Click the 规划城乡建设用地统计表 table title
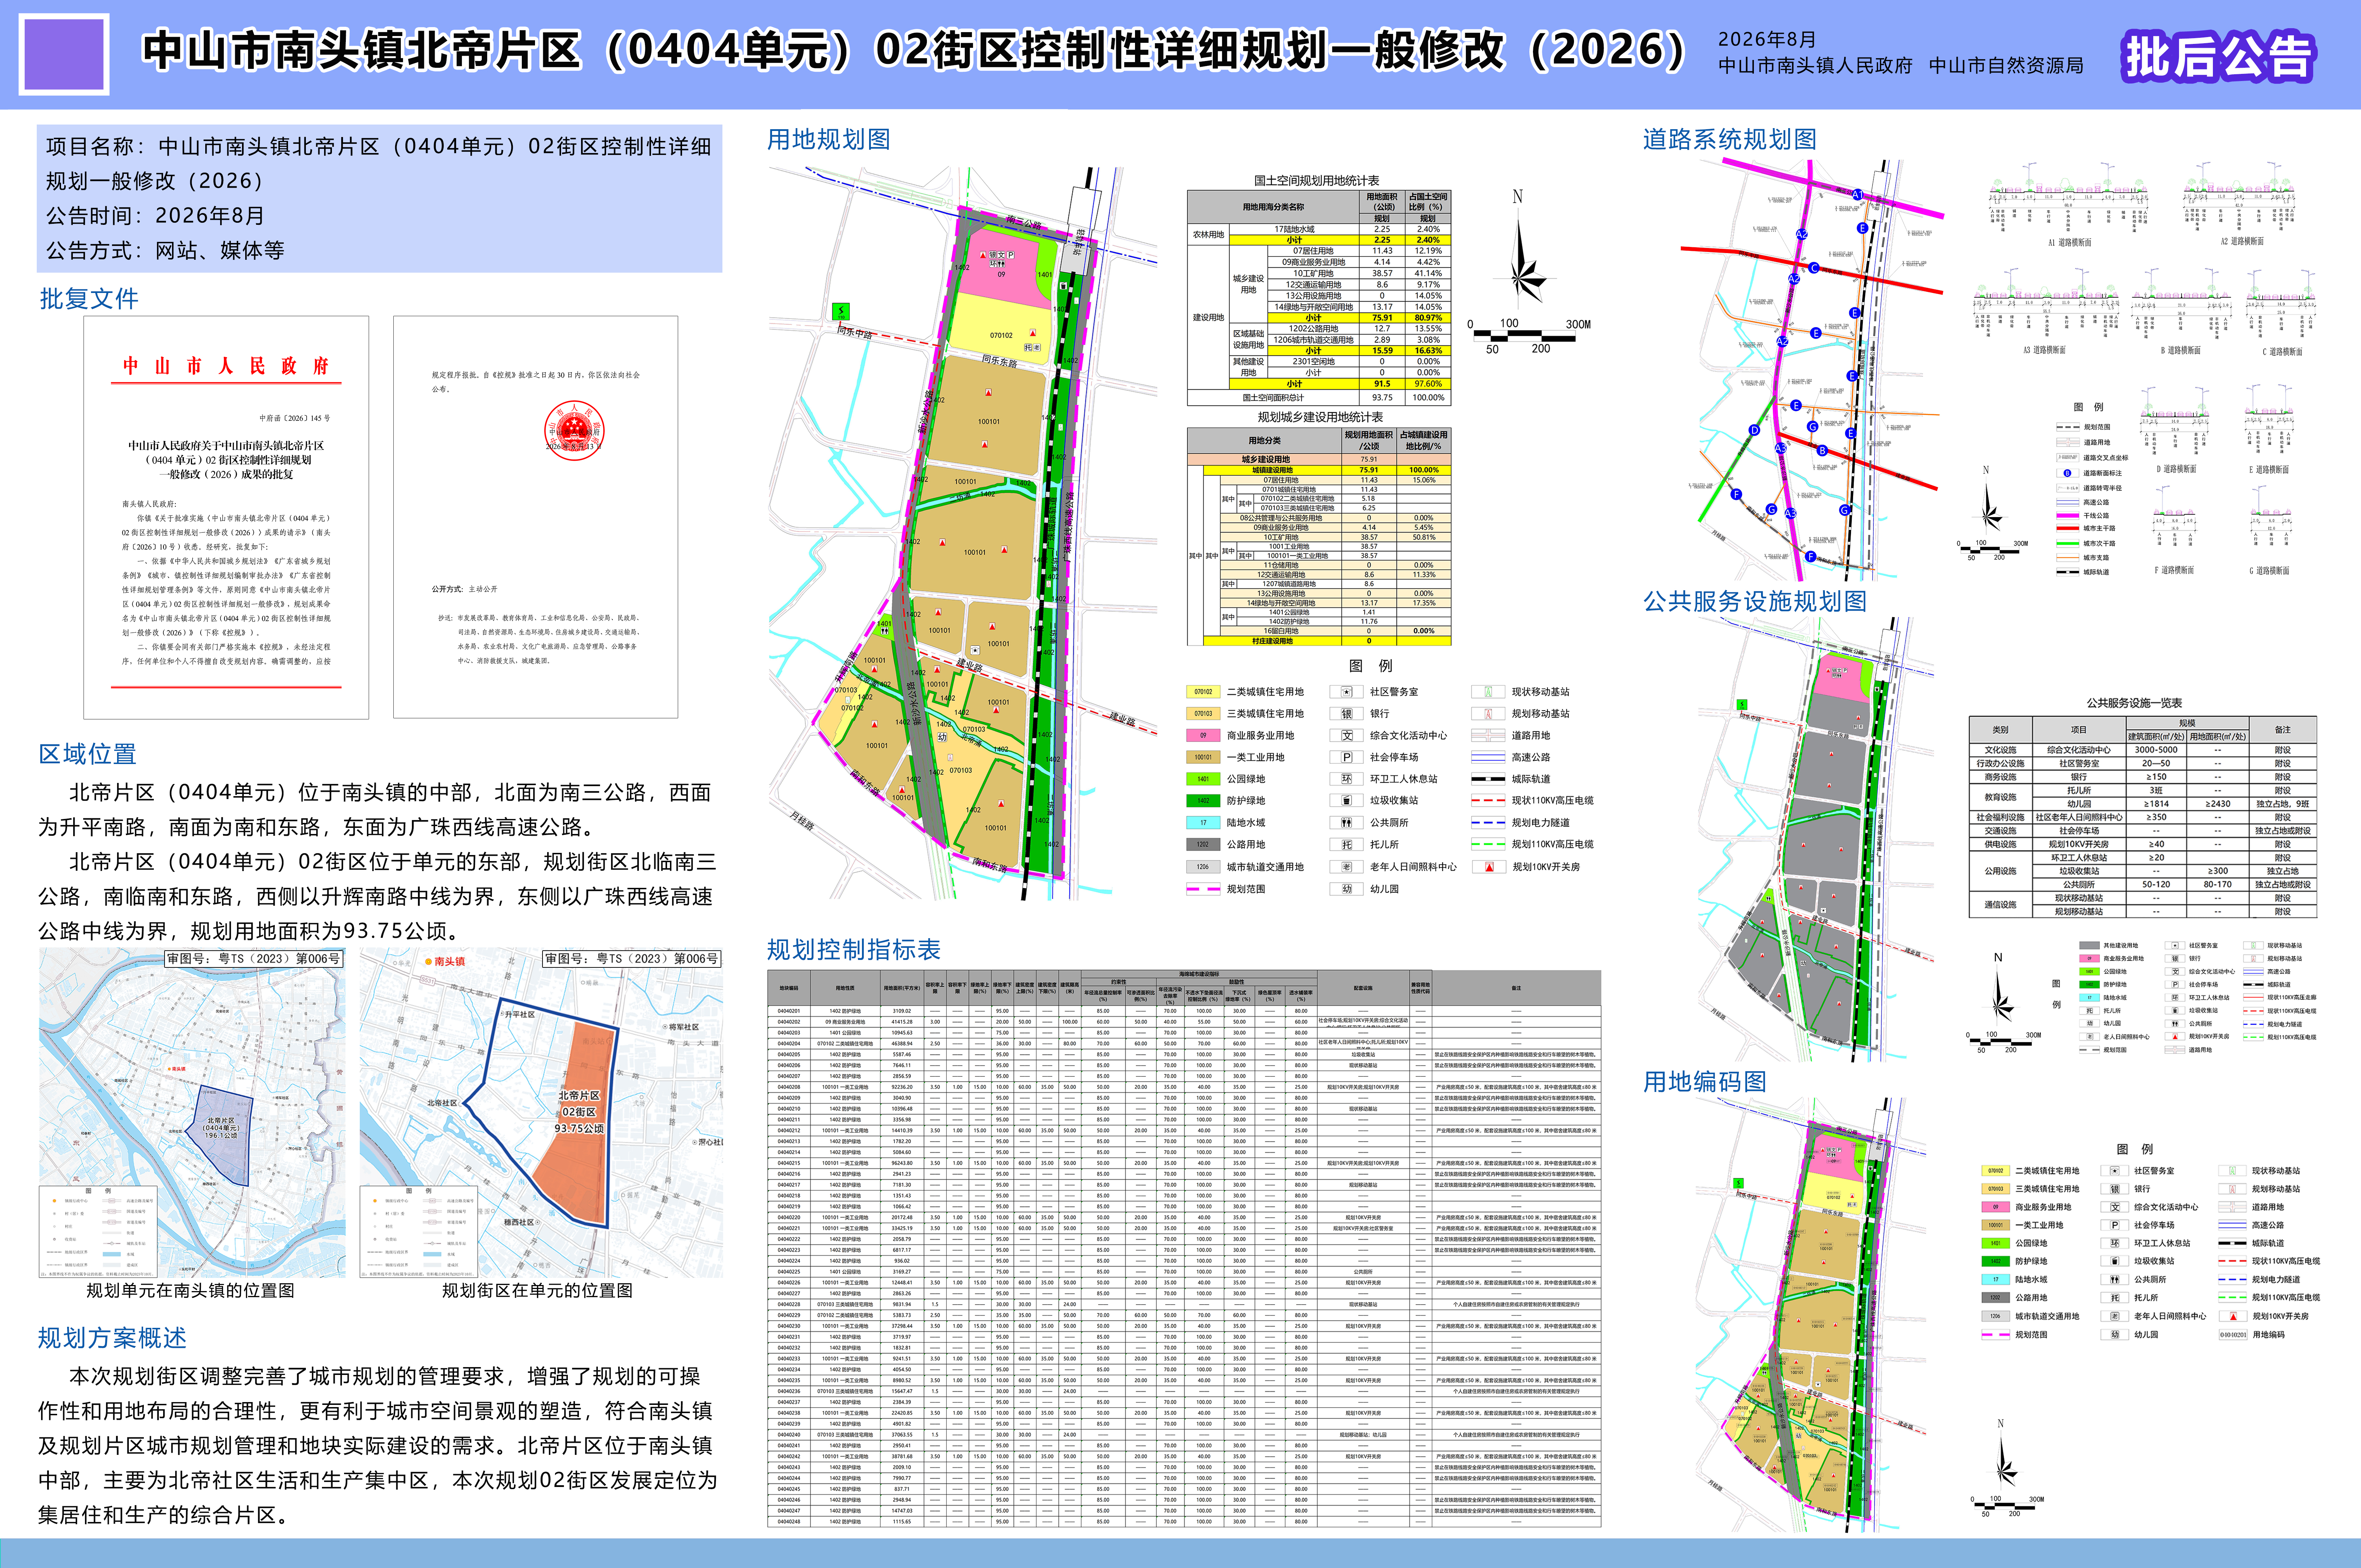2361x1568 pixels. (1320, 417)
